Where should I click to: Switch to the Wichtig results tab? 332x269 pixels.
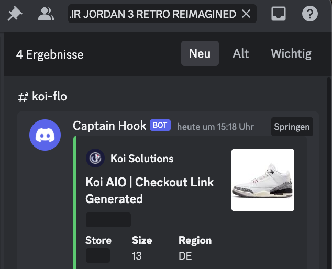coord(291,53)
